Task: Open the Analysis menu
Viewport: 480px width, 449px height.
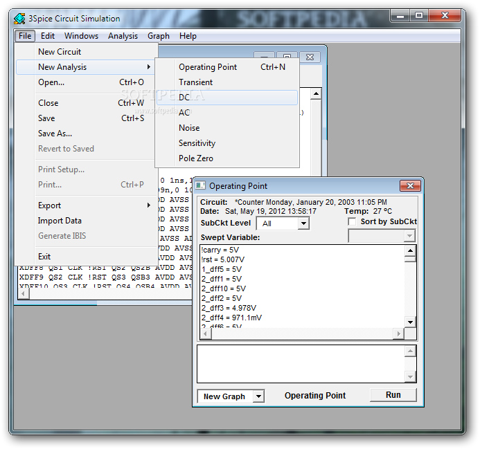Action: (x=123, y=36)
